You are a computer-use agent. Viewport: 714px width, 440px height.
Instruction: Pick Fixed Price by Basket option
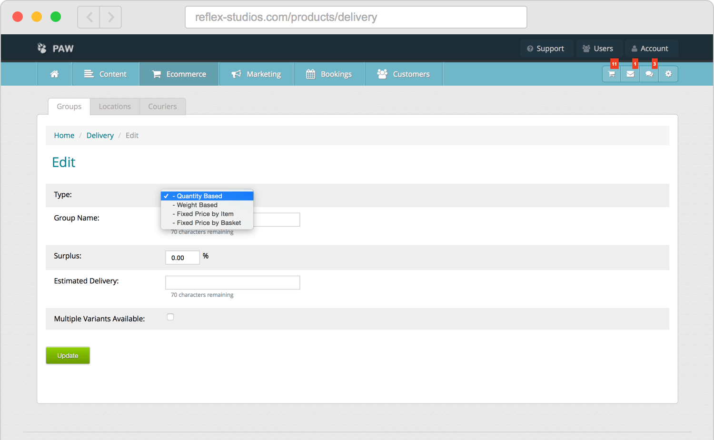pyautogui.click(x=208, y=223)
